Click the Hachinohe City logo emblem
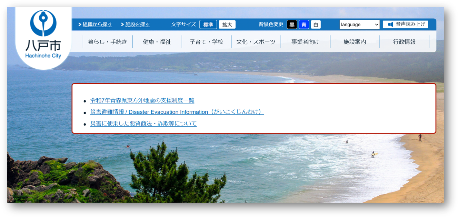The height and width of the screenshot is (217, 458). pyautogui.click(x=43, y=23)
